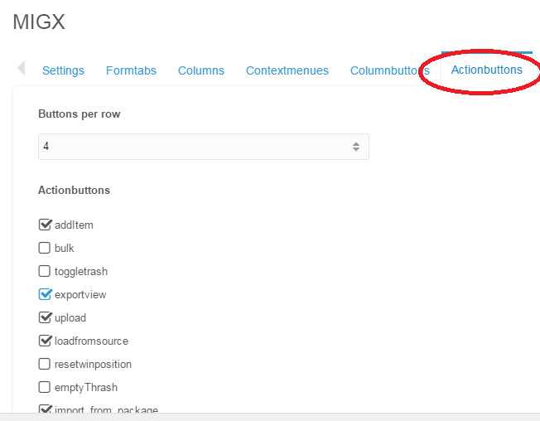Viewport: 540px width, 421px height.
Task: Select the Actionbuttons tab
Action: [487, 70]
